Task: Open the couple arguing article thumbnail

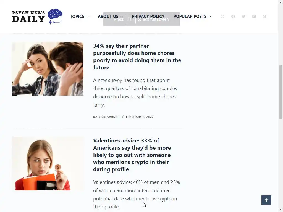Action: [x=48, y=69]
